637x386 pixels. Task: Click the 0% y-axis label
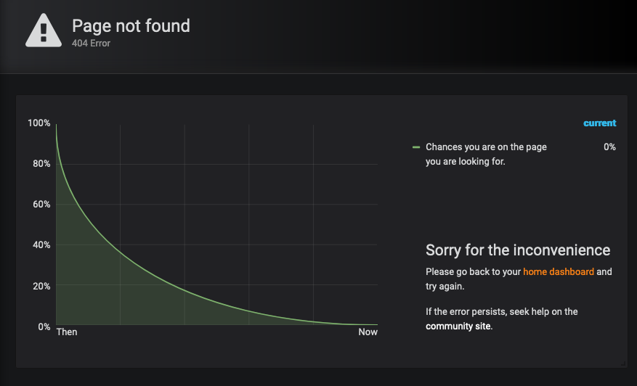tap(44, 327)
